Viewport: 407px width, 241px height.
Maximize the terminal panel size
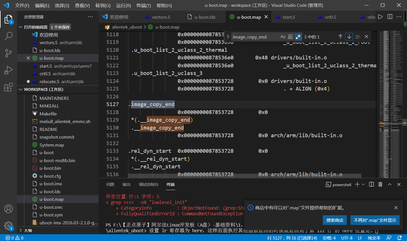pos(389,184)
